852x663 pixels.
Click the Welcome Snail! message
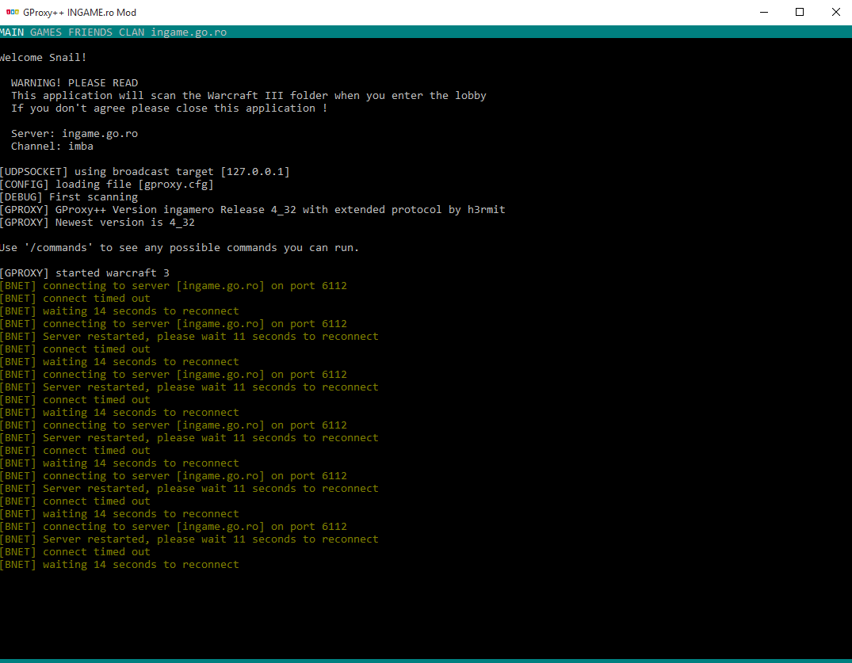click(44, 58)
